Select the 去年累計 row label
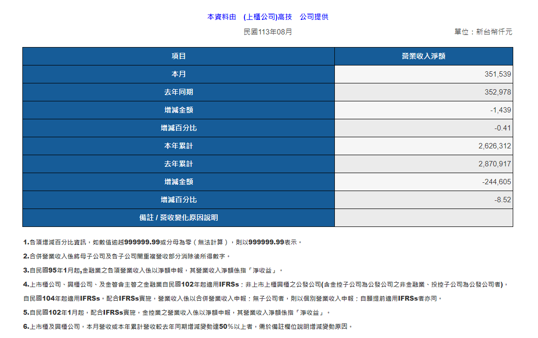 click(x=178, y=164)
